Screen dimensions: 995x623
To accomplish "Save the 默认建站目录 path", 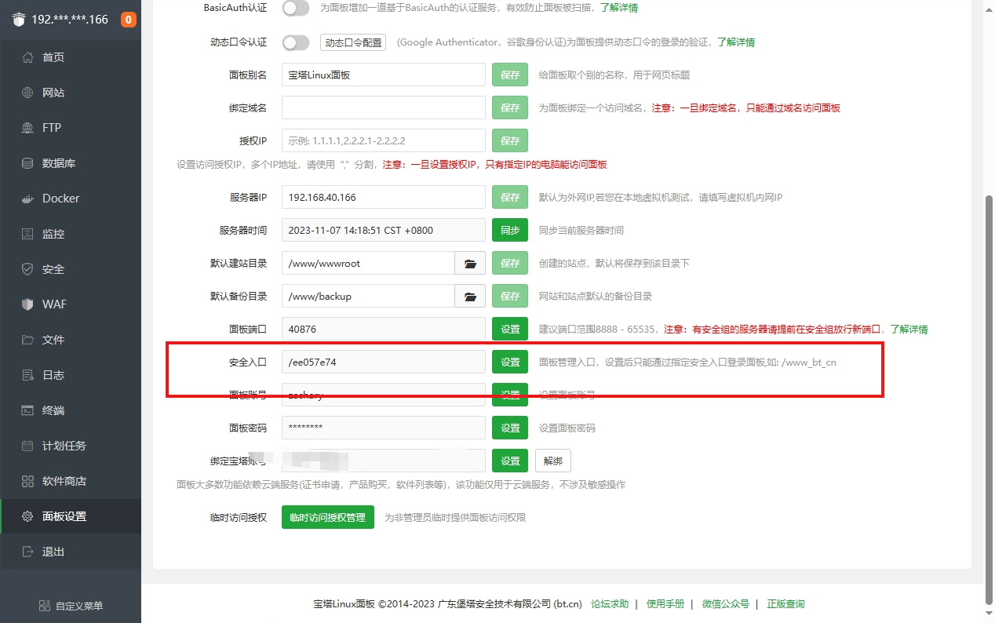I will pyautogui.click(x=510, y=264).
